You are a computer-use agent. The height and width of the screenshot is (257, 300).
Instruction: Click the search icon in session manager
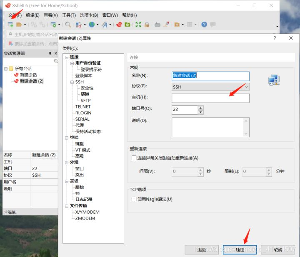(x=56, y=61)
